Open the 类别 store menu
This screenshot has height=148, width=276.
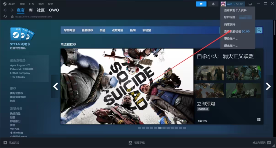click(102, 30)
